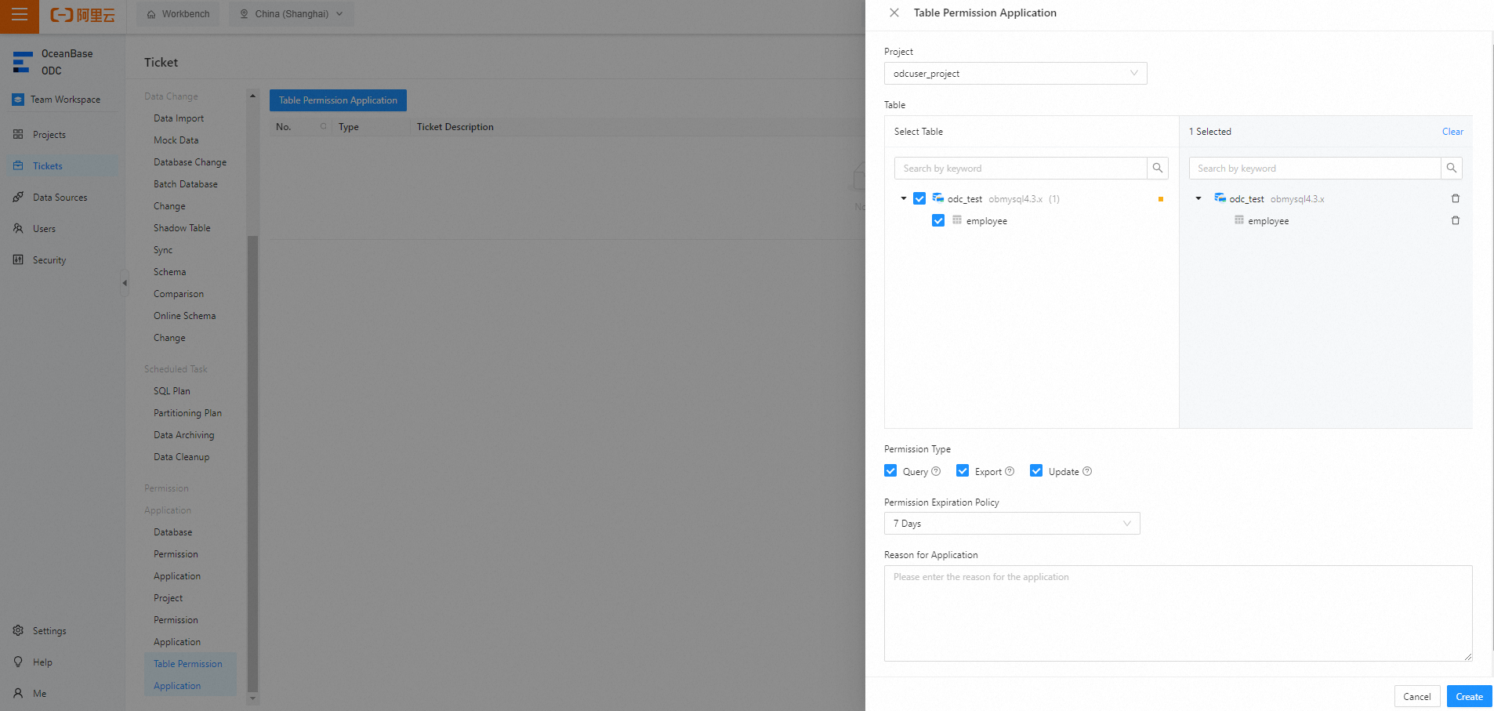Cancel the permission application
Viewport: 1494px width, 711px height.
tap(1416, 696)
